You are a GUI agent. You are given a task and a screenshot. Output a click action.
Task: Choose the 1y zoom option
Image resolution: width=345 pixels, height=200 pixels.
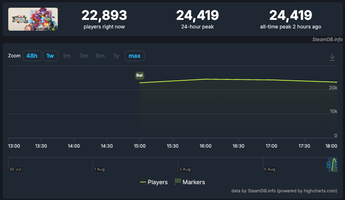pyautogui.click(x=116, y=56)
